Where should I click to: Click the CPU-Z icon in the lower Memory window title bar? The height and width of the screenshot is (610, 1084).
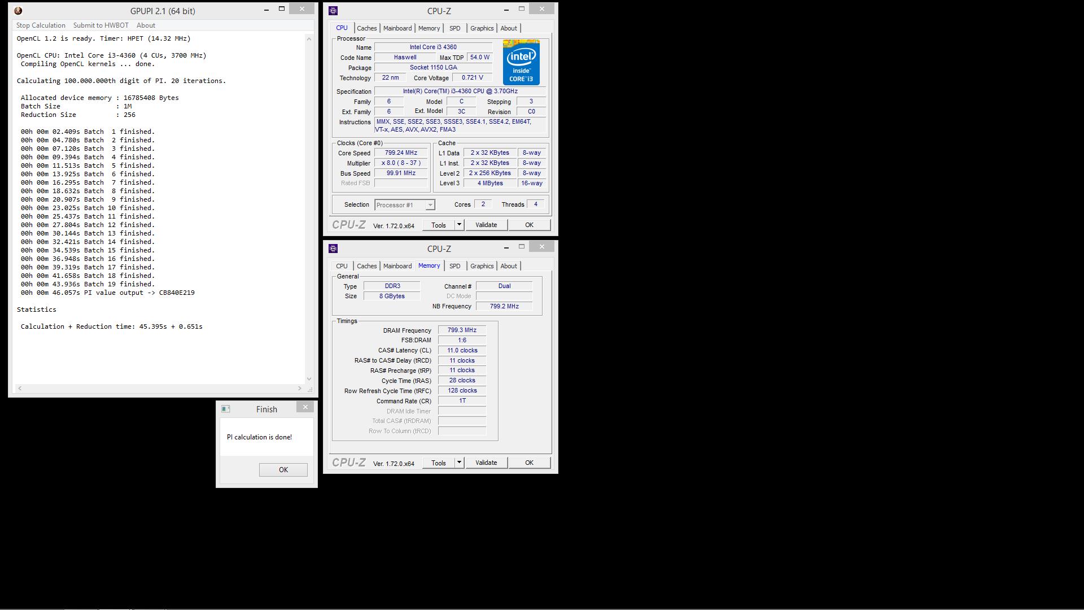(333, 249)
